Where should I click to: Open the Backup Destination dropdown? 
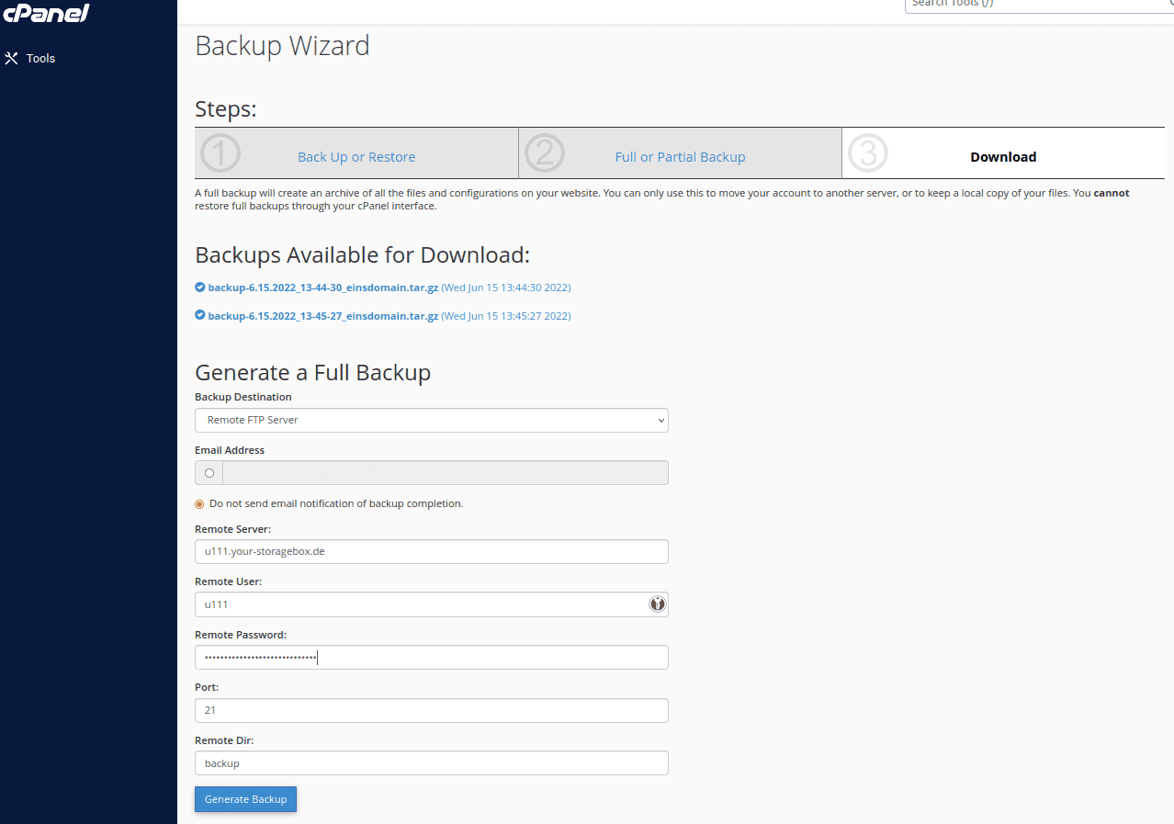pos(431,420)
